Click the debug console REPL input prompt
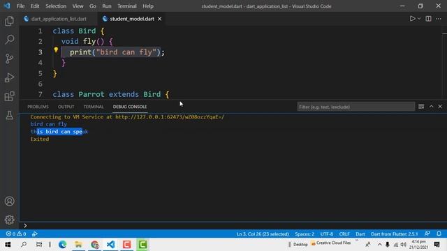Screen dimensions: 447x251 (x=233, y=226)
